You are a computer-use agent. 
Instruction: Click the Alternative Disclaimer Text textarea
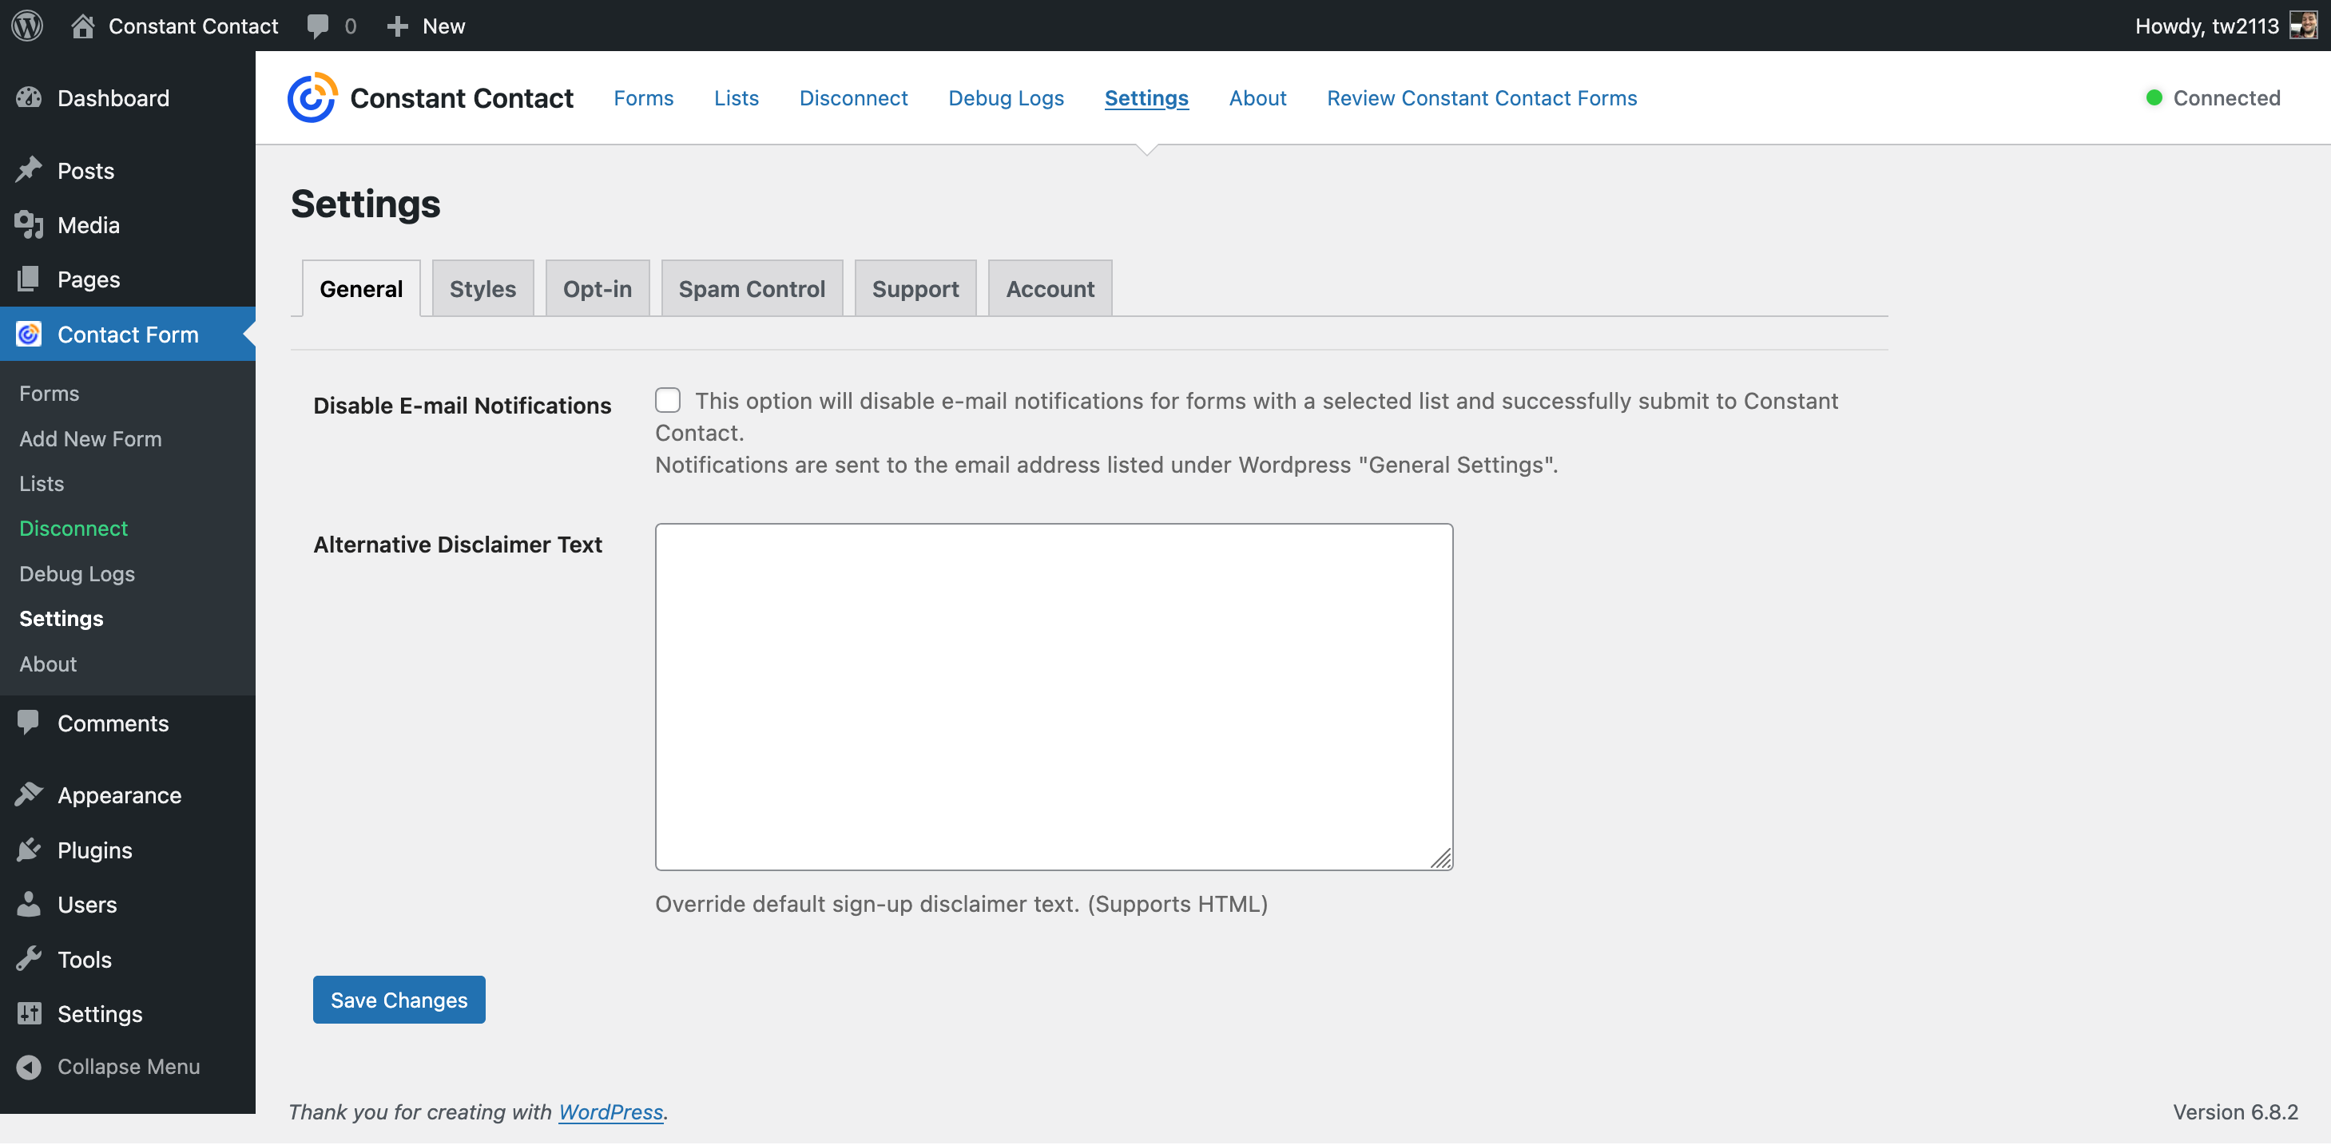click(1054, 696)
